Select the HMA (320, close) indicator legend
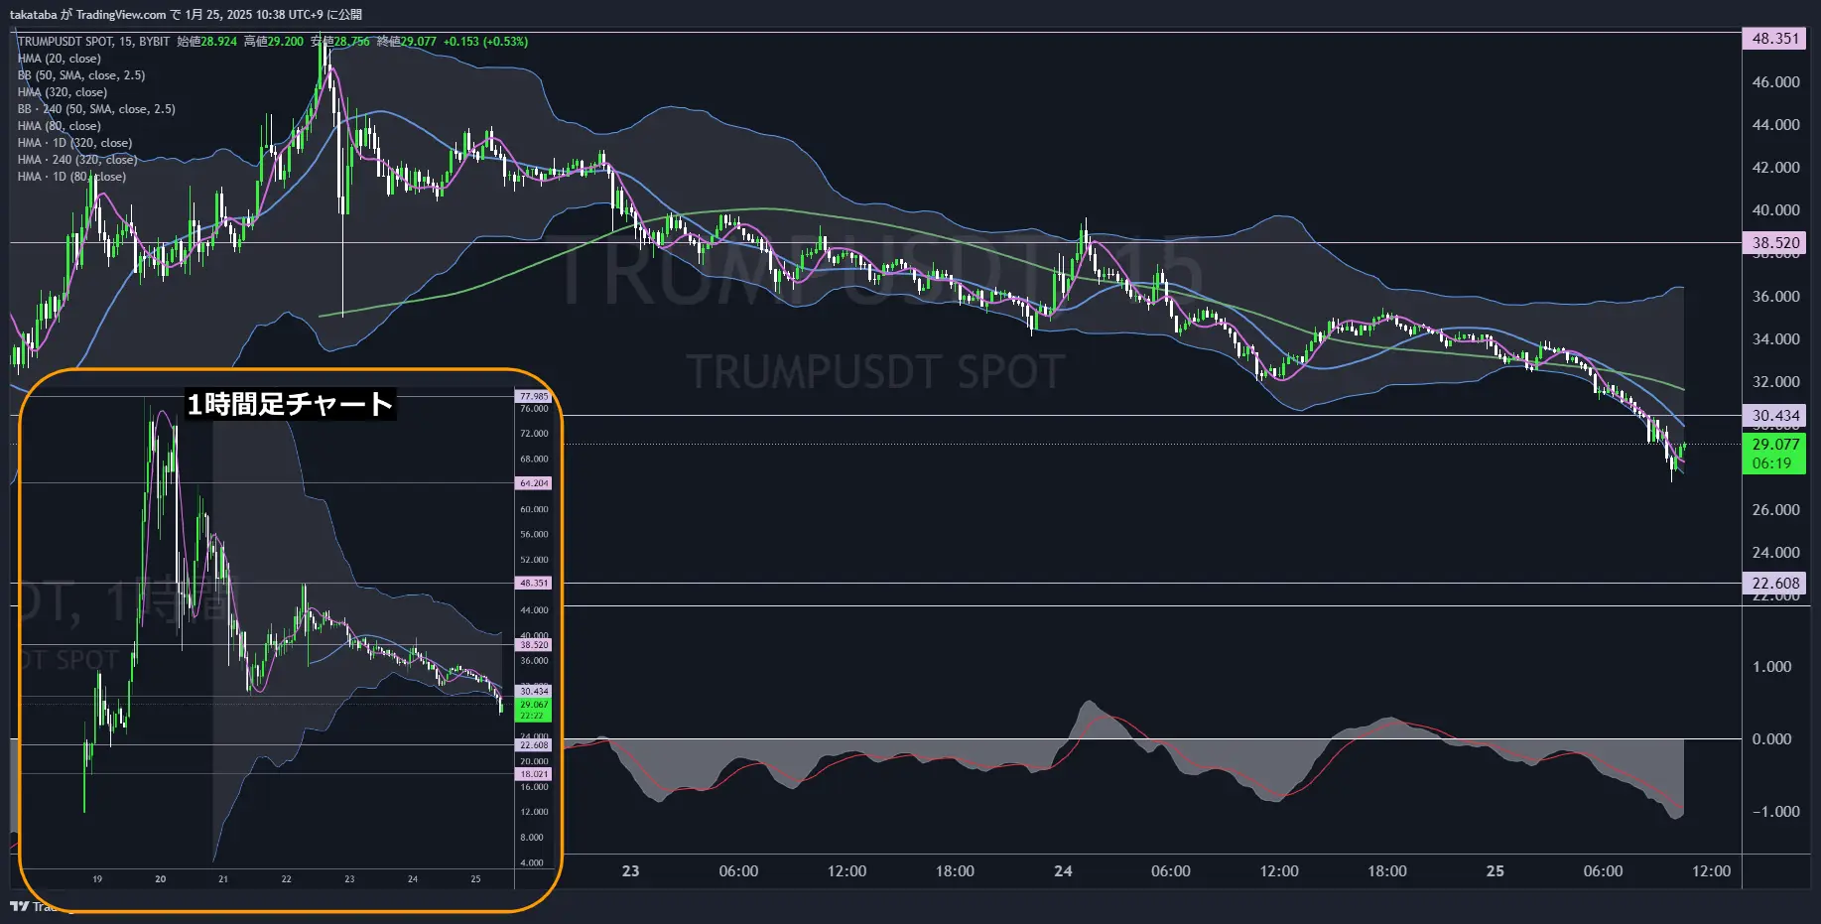The image size is (1821, 924). coord(63,92)
